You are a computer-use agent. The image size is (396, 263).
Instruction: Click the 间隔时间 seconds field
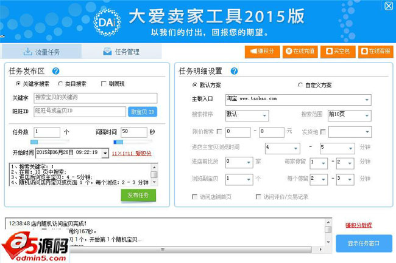(134, 132)
